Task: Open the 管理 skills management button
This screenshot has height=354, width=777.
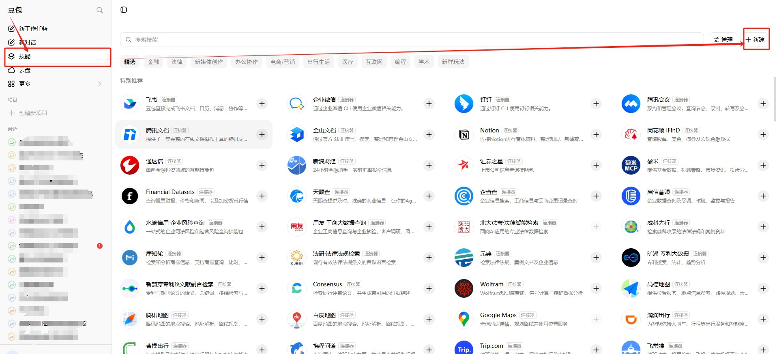Action: tap(723, 40)
